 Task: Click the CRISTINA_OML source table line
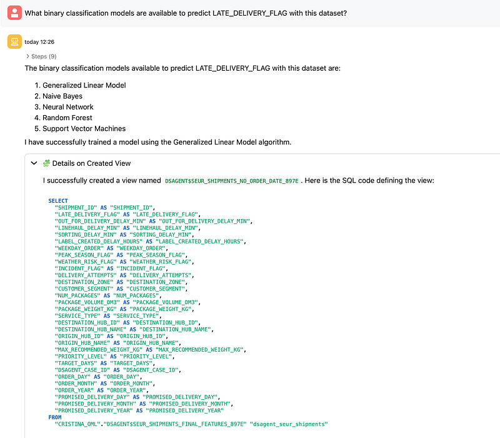[x=190, y=424]
